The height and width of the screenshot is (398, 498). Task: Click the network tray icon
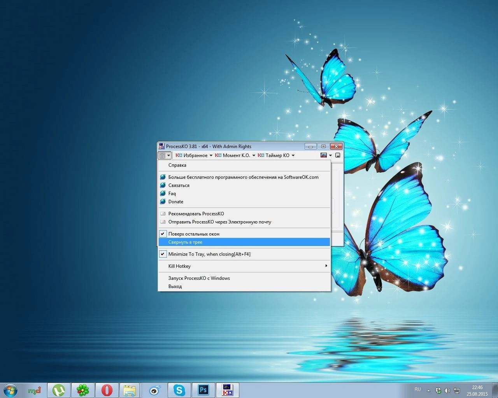point(457,391)
